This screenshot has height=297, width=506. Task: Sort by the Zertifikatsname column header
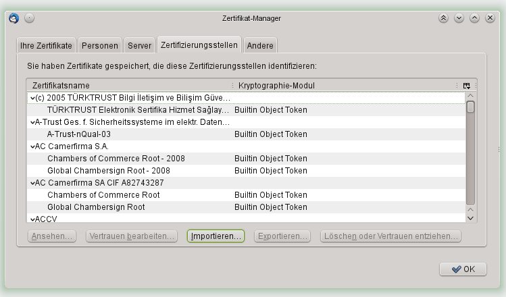point(128,86)
